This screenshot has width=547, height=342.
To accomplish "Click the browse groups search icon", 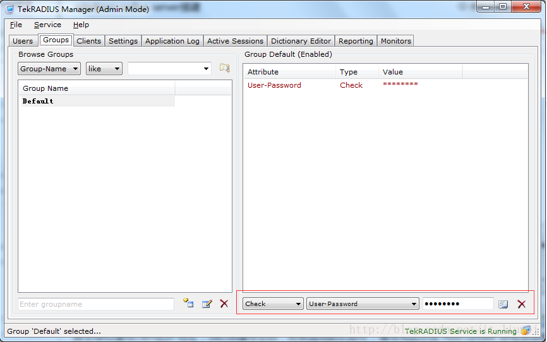I will point(224,68).
